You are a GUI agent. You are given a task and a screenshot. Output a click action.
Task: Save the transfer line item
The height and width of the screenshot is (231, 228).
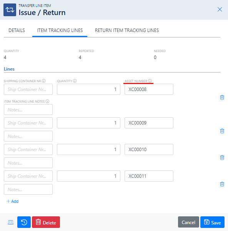[x=212, y=222]
